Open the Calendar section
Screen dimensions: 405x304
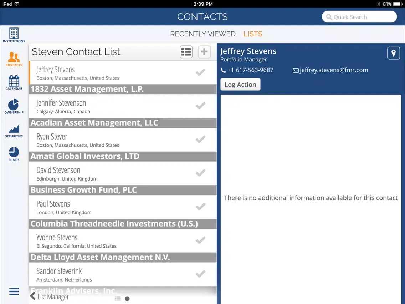click(x=14, y=83)
